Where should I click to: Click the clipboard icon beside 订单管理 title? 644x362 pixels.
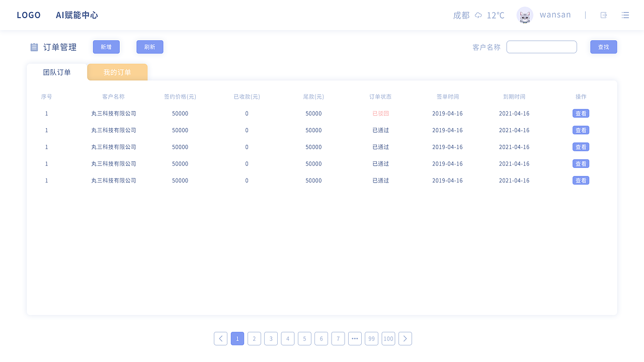(34, 47)
